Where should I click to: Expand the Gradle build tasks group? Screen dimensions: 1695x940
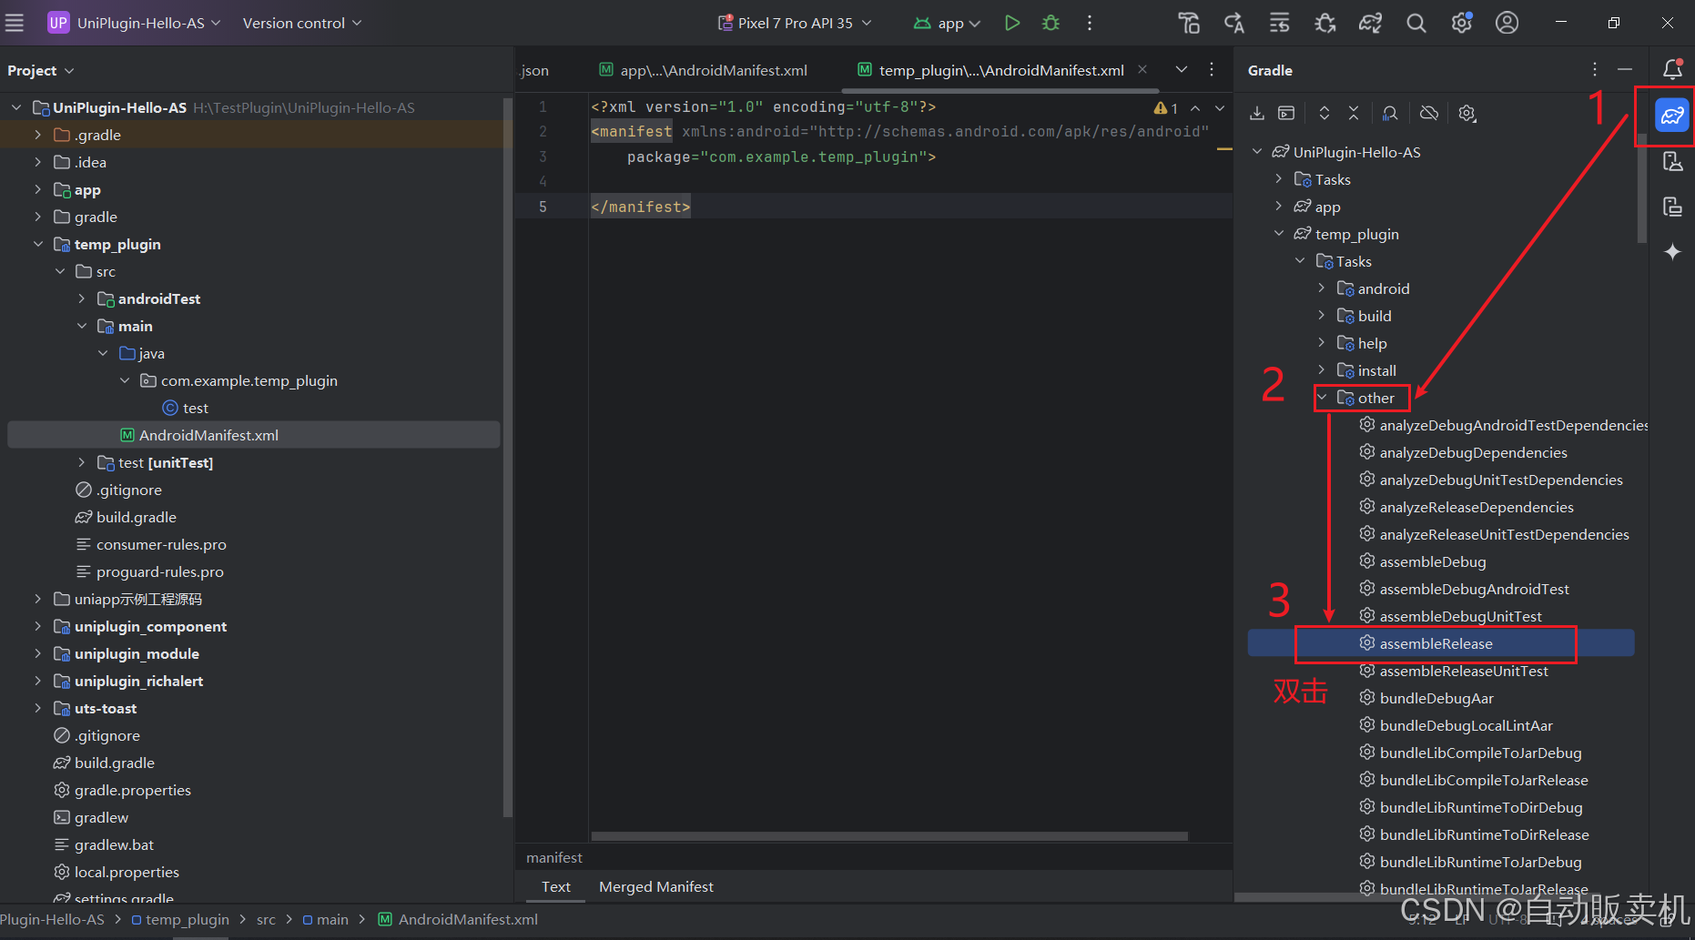pyautogui.click(x=1322, y=316)
